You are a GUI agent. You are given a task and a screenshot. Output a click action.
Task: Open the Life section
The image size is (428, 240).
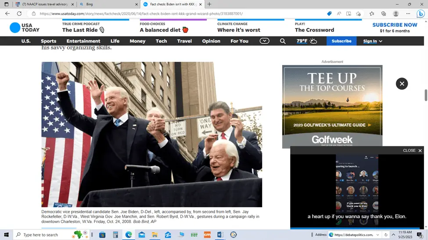click(x=115, y=41)
